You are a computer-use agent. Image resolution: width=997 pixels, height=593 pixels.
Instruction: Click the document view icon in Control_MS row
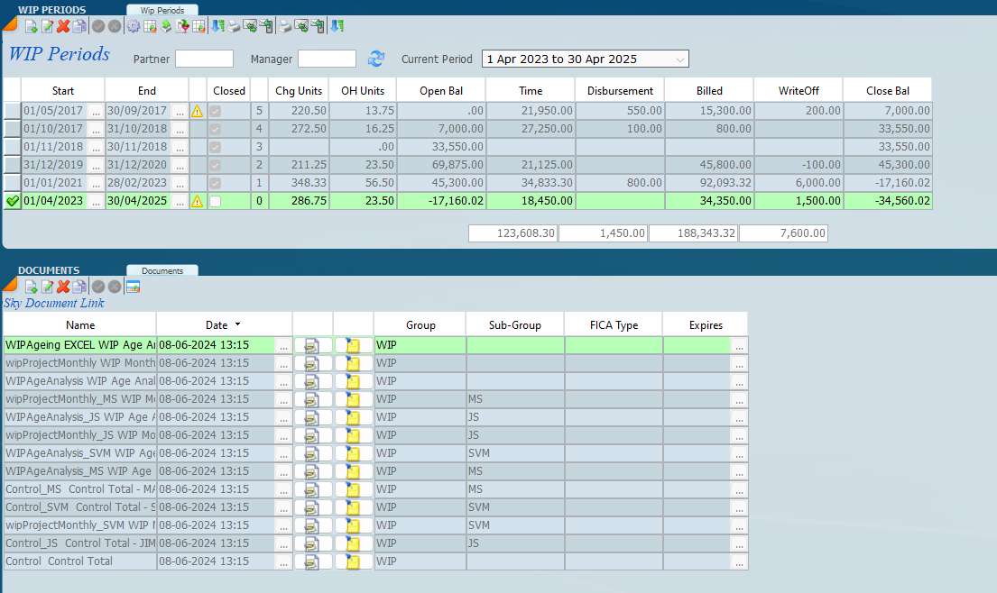(x=312, y=489)
